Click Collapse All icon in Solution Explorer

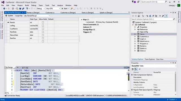tap(153, 16)
